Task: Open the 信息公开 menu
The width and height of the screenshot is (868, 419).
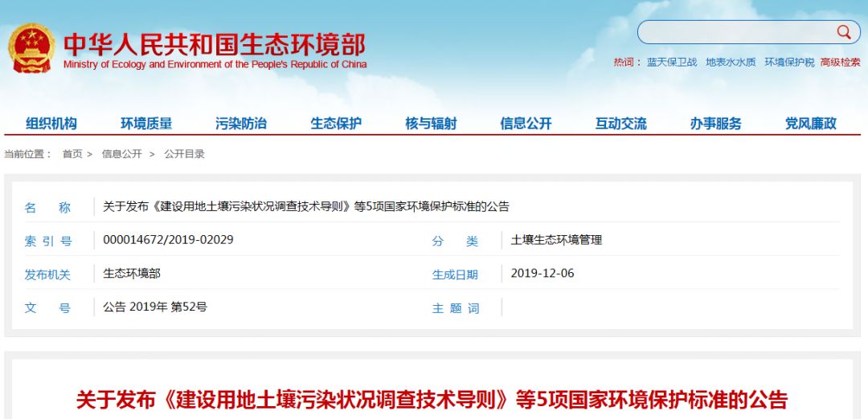Action: (526, 124)
